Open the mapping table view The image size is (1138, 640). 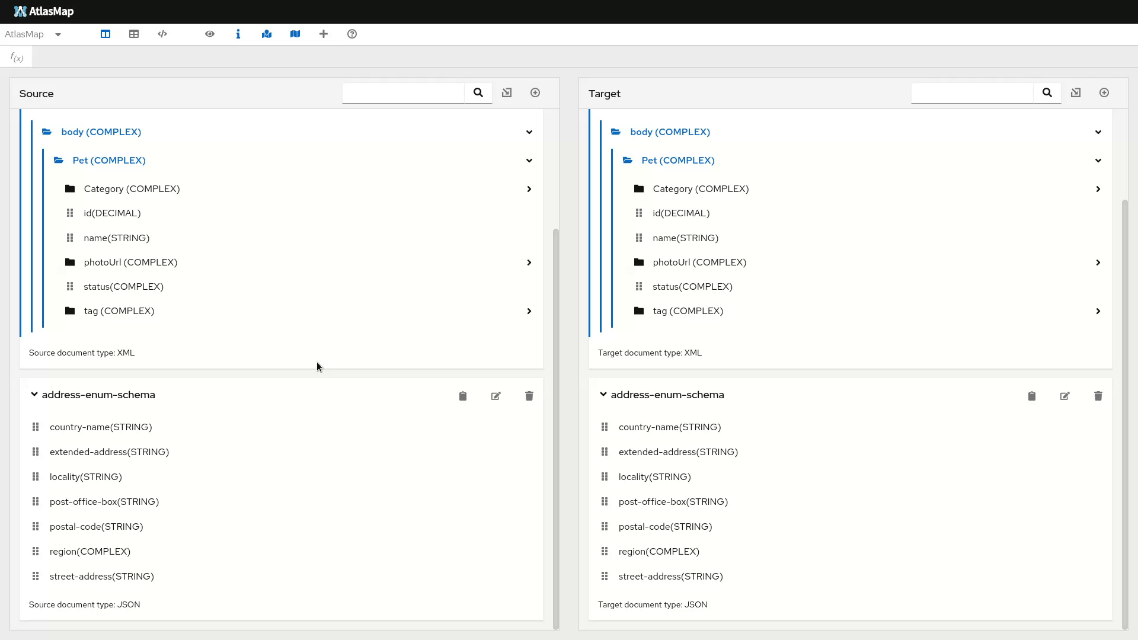coord(134,34)
